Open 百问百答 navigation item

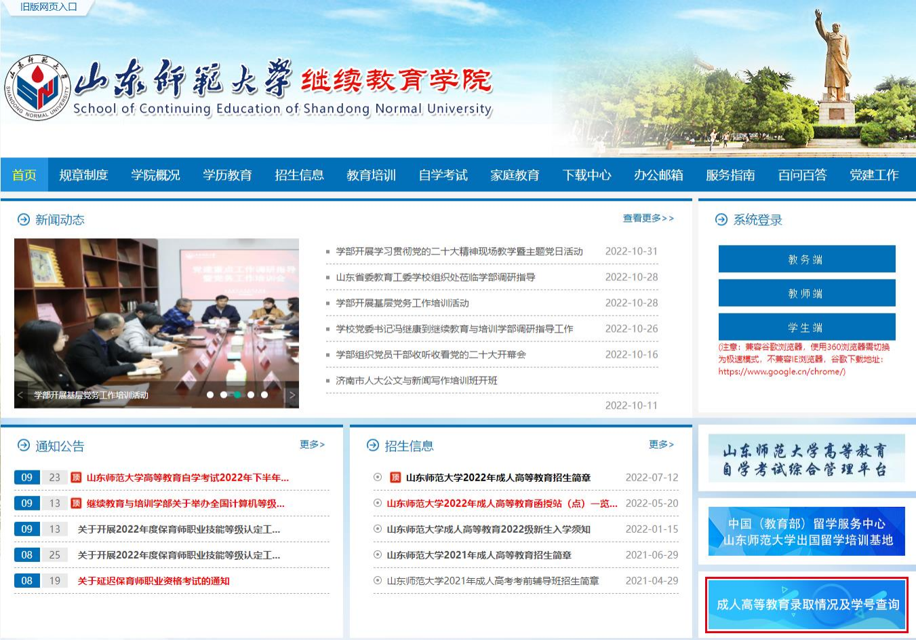pyautogui.click(x=802, y=175)
